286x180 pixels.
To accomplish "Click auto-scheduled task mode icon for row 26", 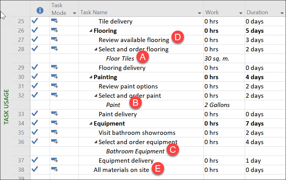I will [x=54, y=30].
